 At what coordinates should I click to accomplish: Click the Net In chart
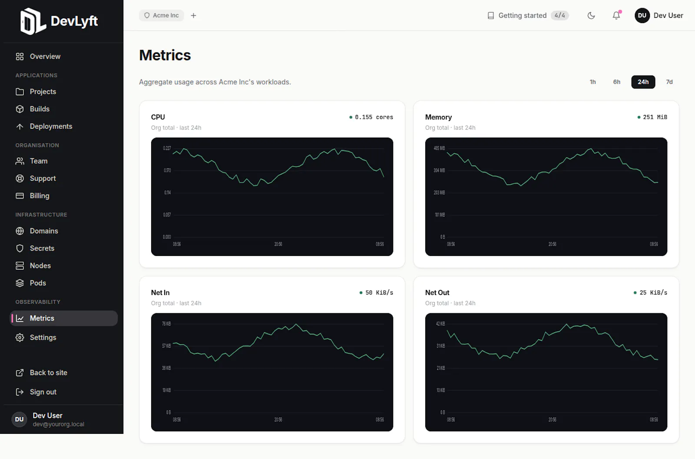point(272,372)
